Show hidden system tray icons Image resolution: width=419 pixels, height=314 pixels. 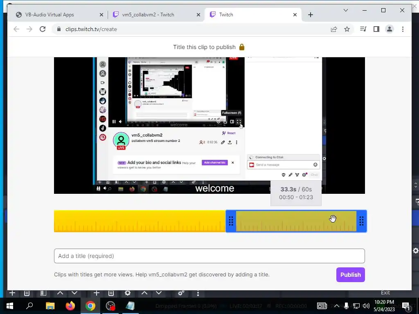tap(337, 306)
